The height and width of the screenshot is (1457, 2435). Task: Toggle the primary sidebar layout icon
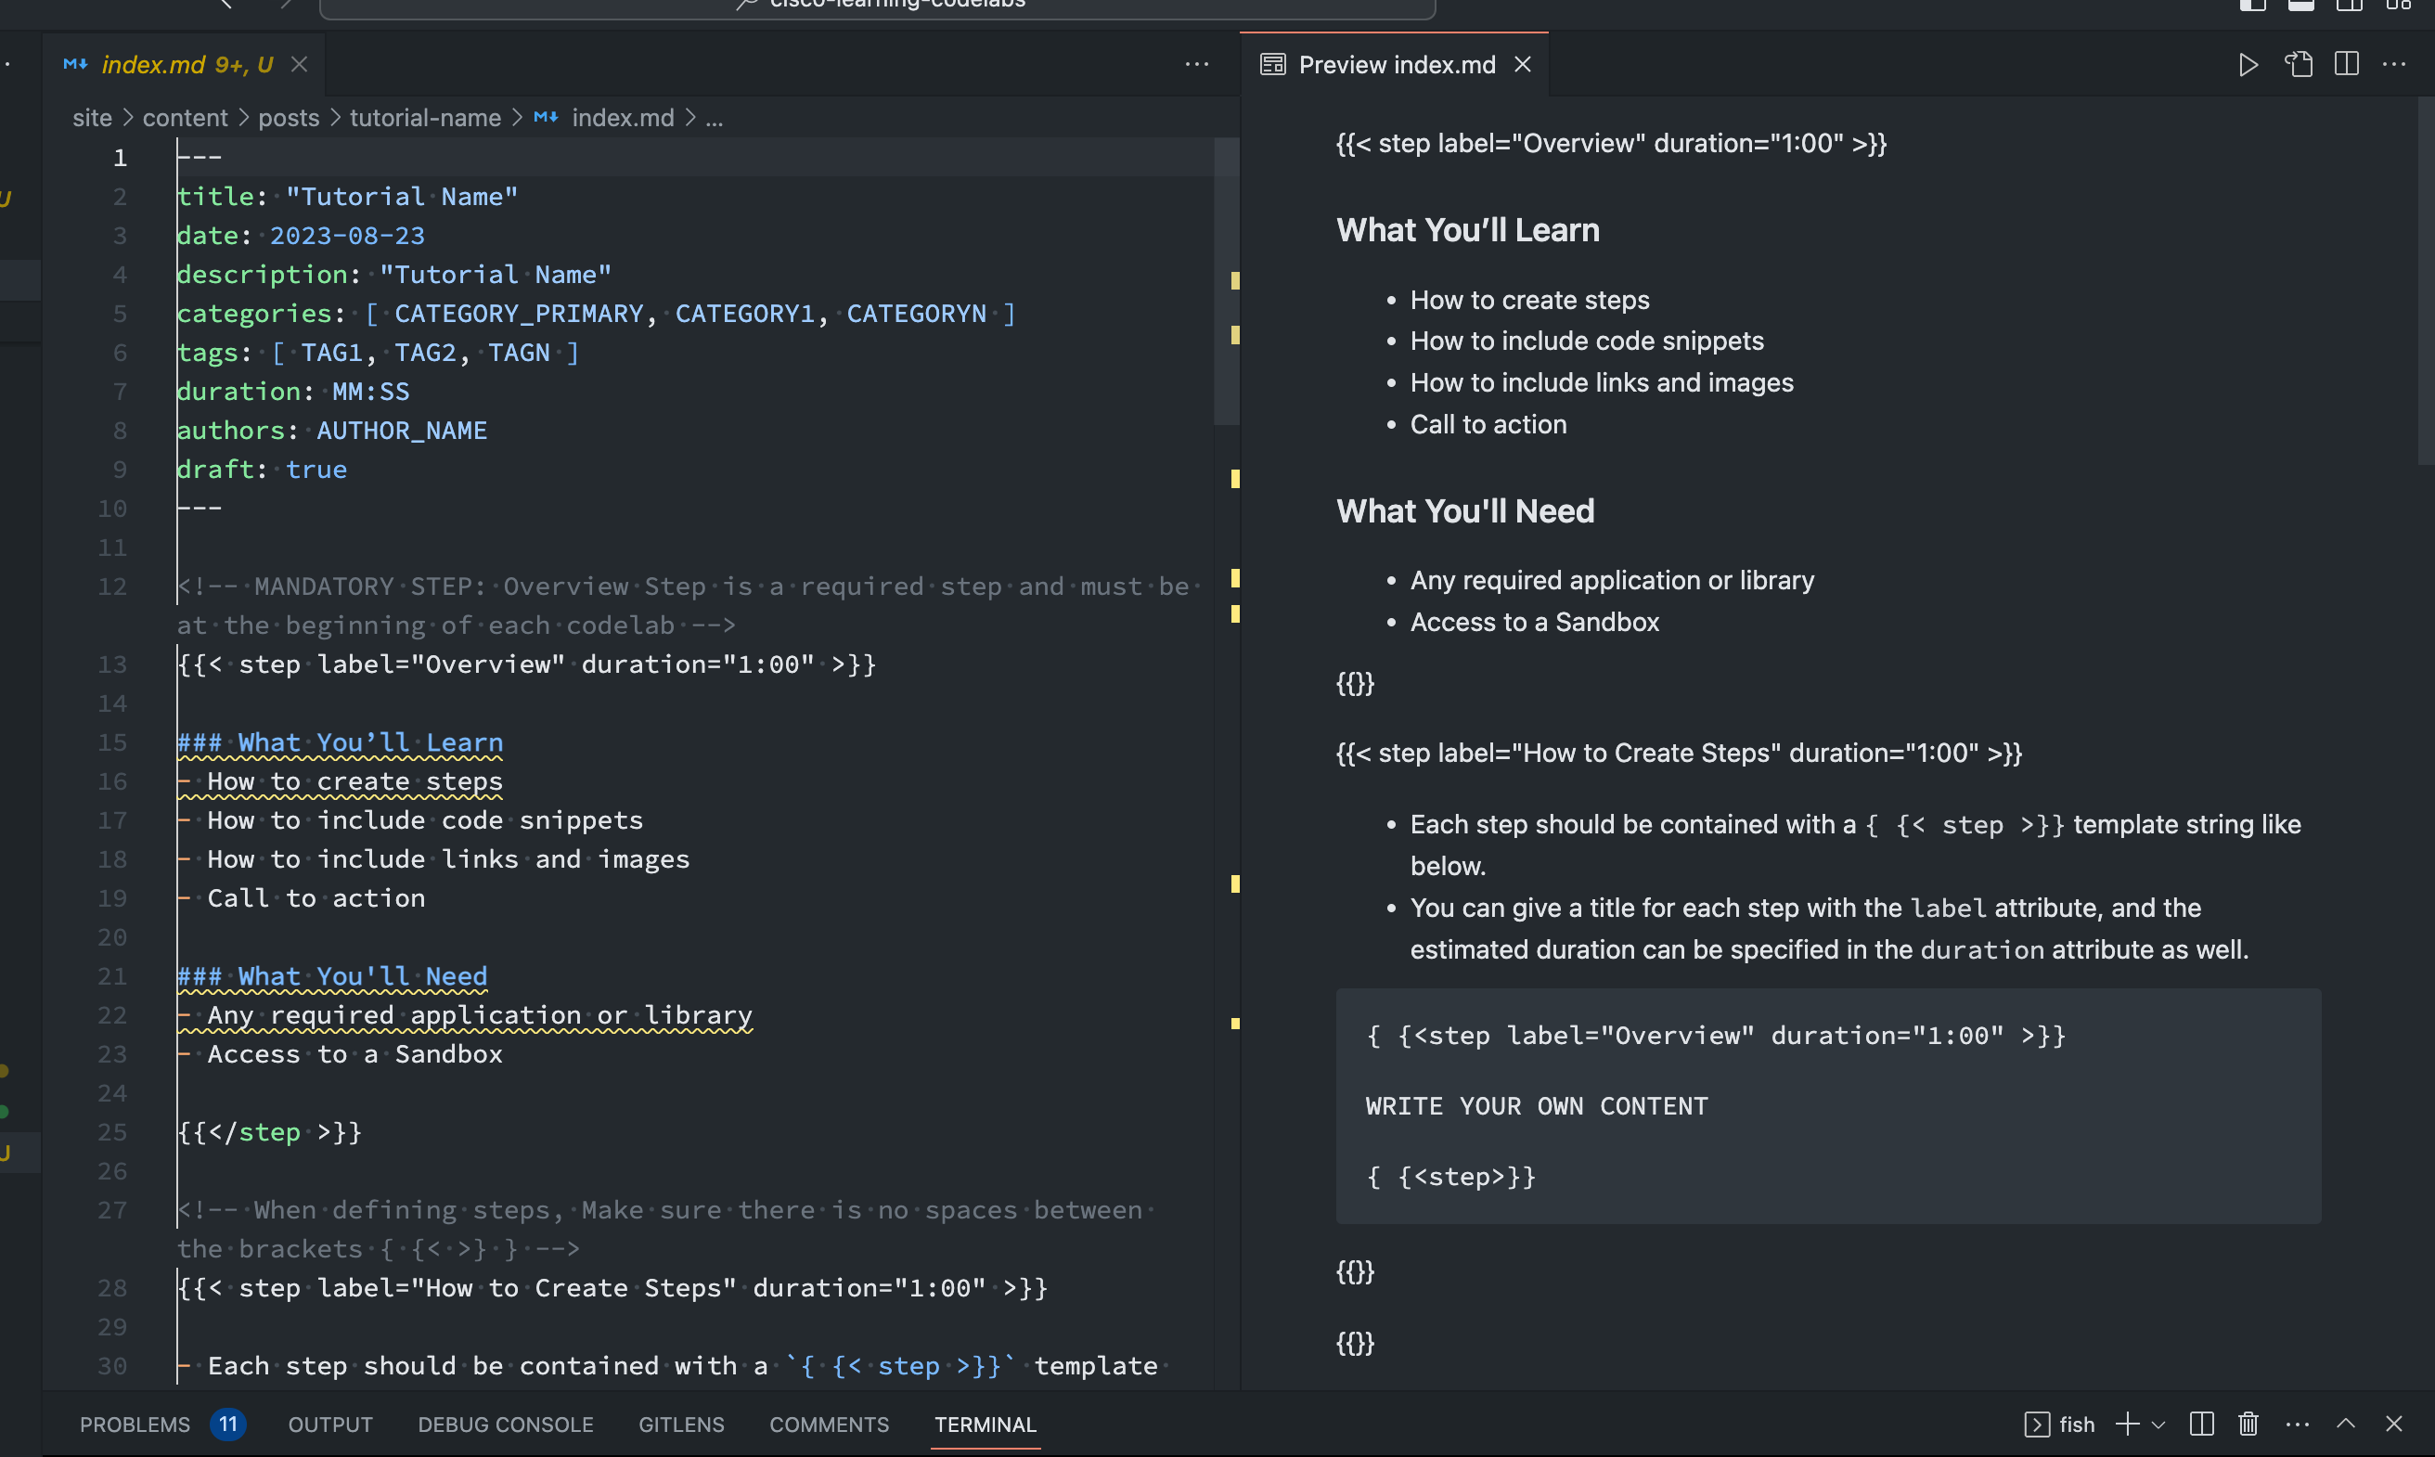(2252, 5)
